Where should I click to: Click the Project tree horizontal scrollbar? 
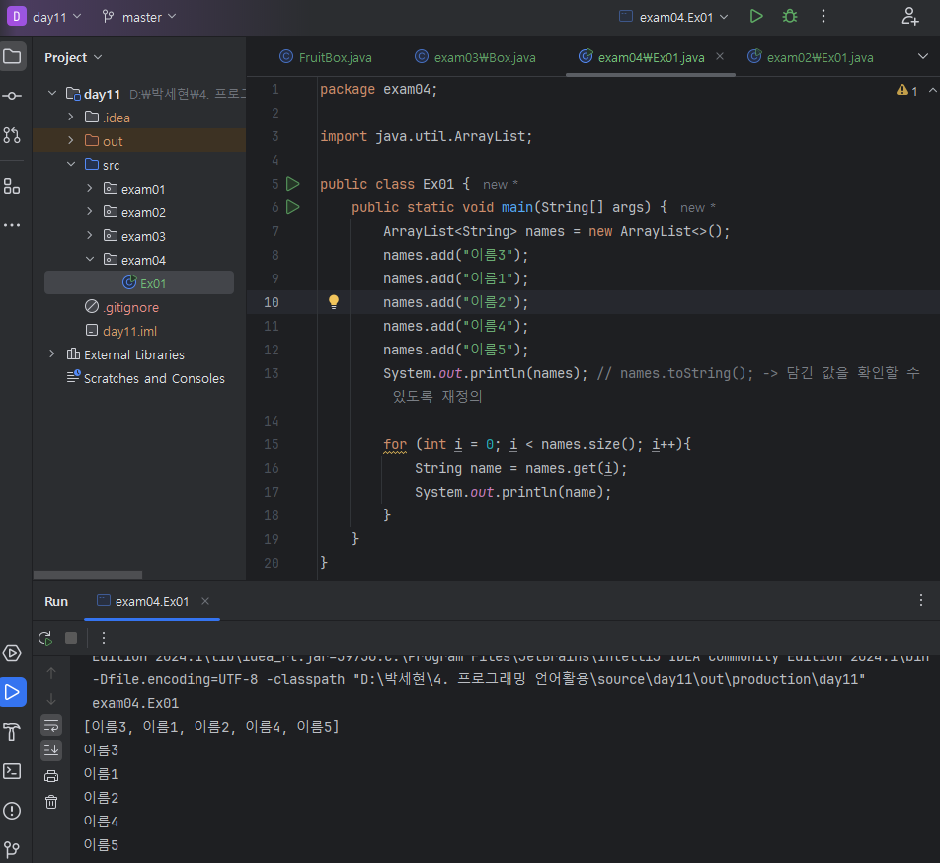coord(88,574)
